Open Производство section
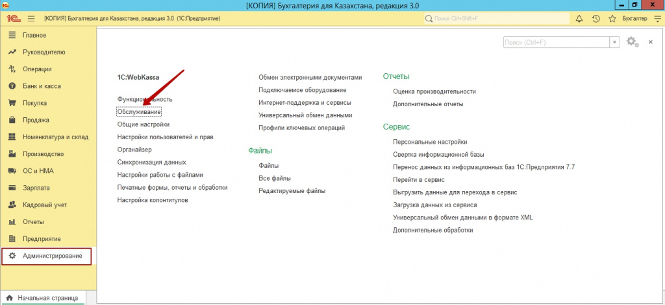This screenshot has height=305, width=665. pos(48,153)
